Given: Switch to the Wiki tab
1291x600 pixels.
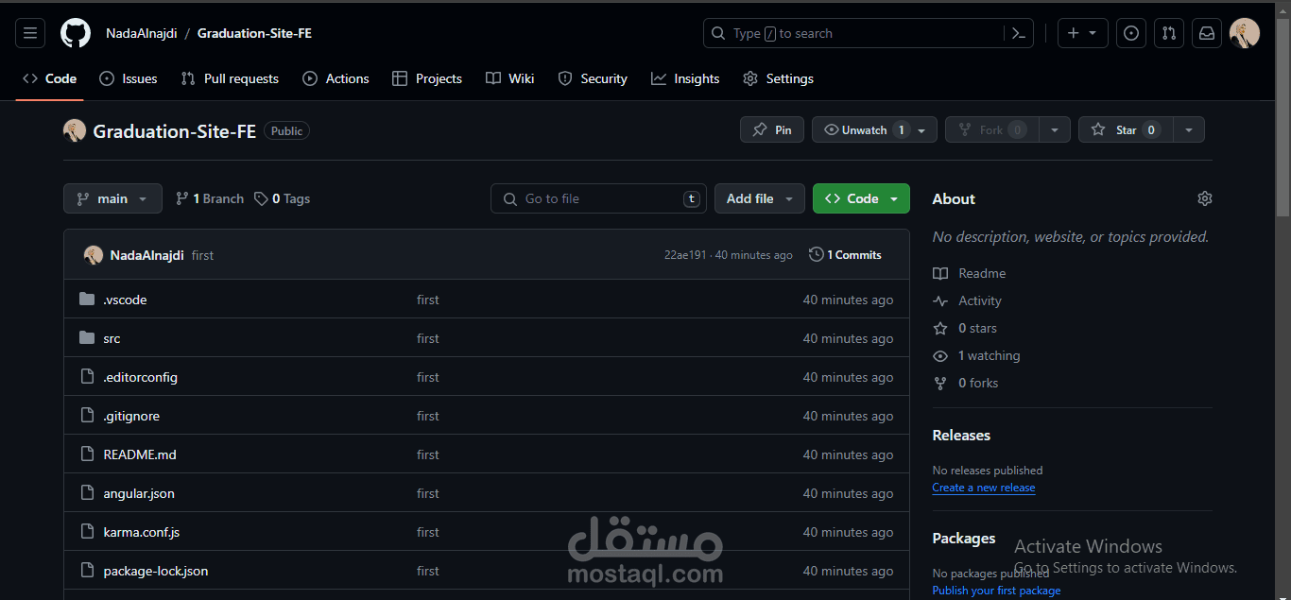Looking at the screenshot, I should click(510, 78).
